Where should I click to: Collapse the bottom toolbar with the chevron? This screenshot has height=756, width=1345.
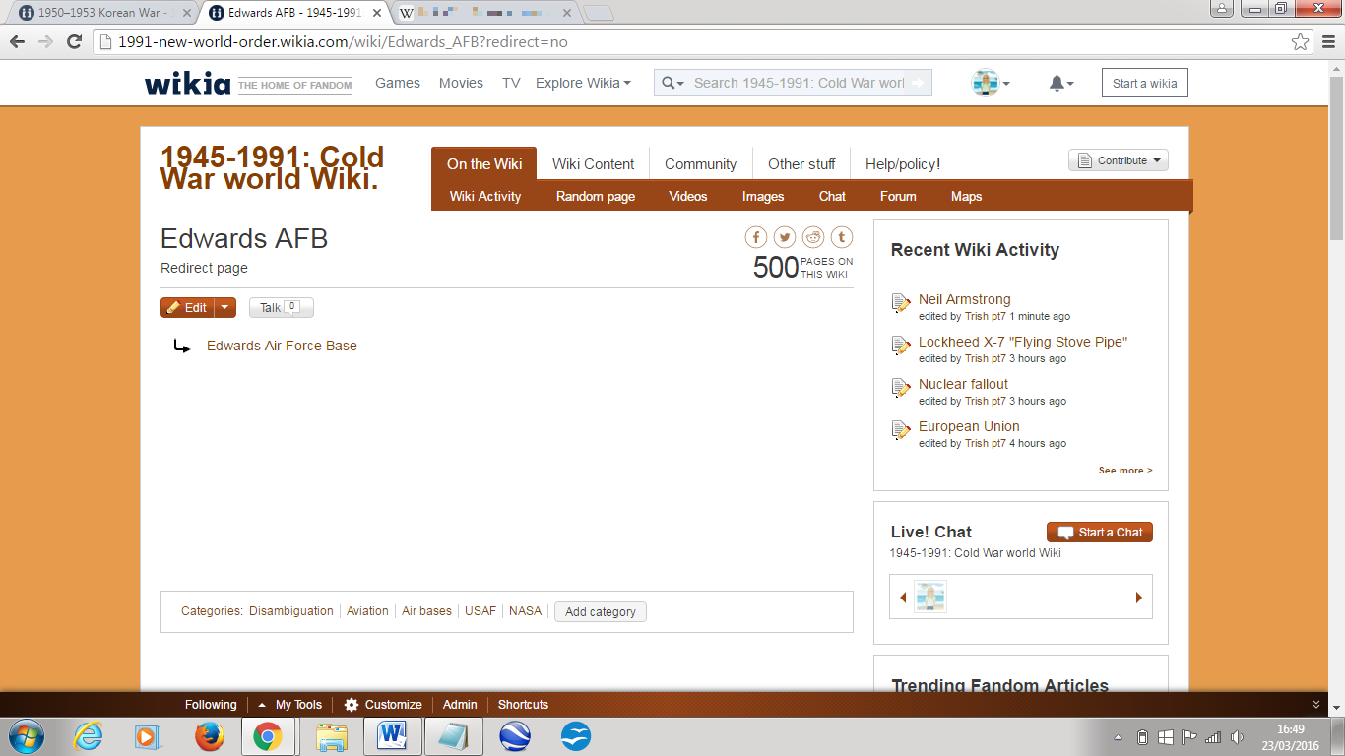(x=1316, y=705)
